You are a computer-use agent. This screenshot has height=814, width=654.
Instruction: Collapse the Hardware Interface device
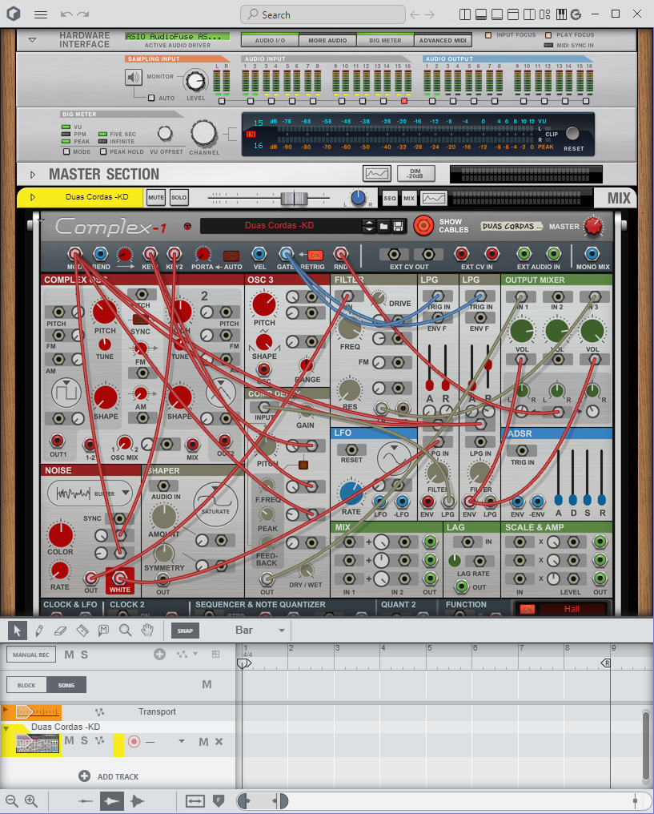click(33, 40)
